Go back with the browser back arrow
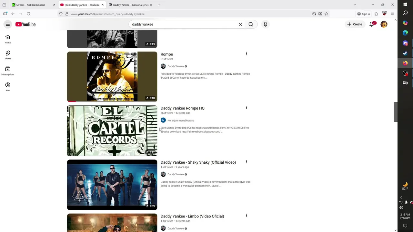The height and width of the screenshot is (232, 413). [13, 14]
